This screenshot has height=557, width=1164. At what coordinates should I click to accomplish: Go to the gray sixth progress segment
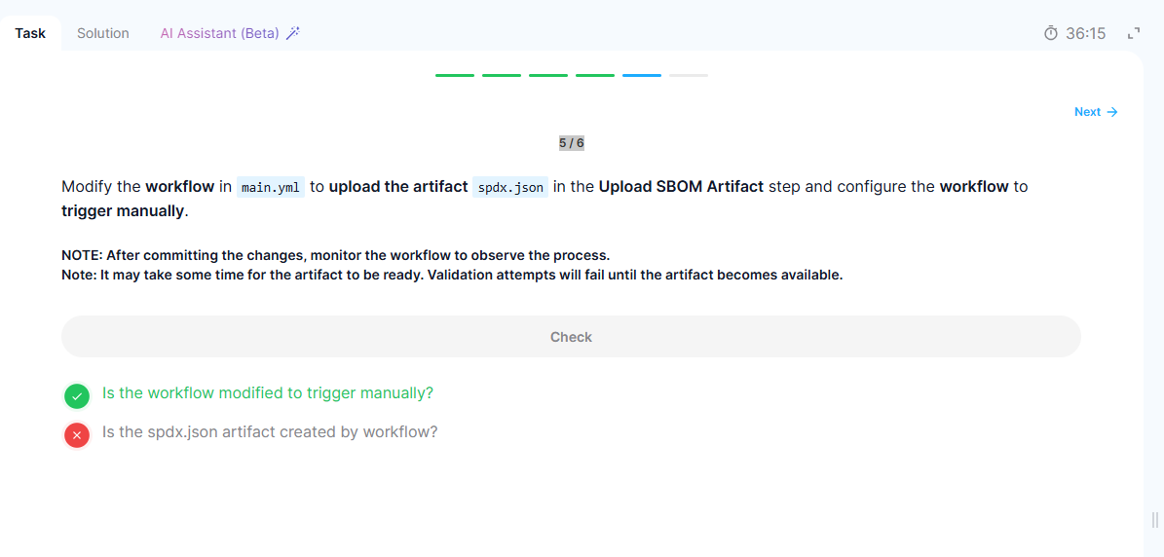[689, 75]
